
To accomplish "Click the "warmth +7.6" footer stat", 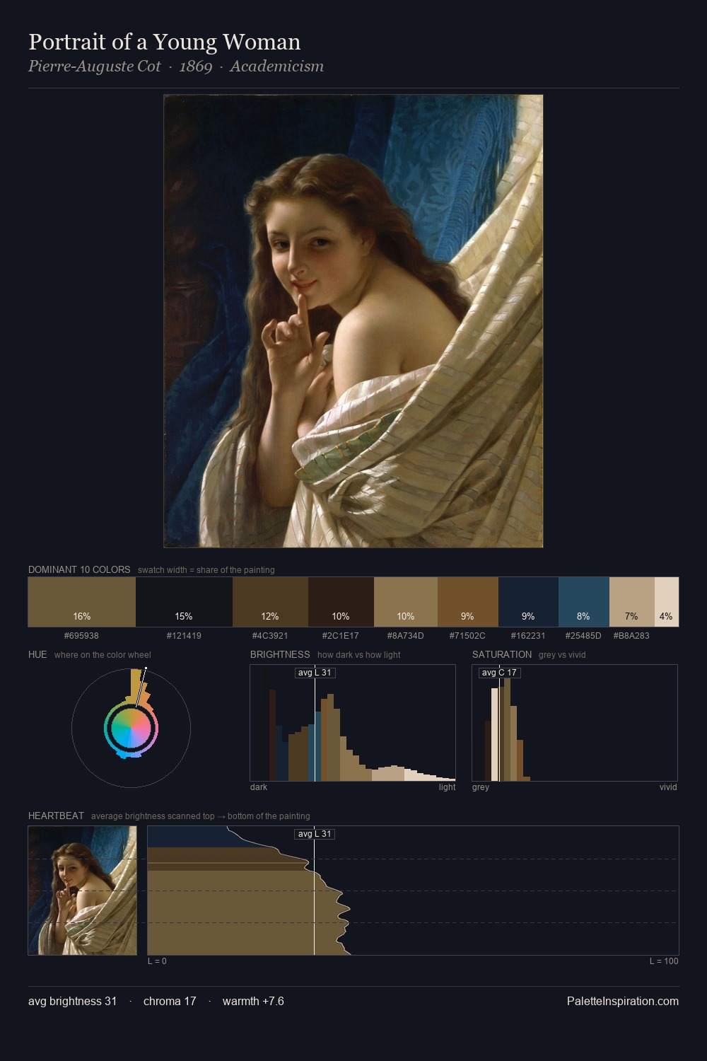I will coord(253,1001).
